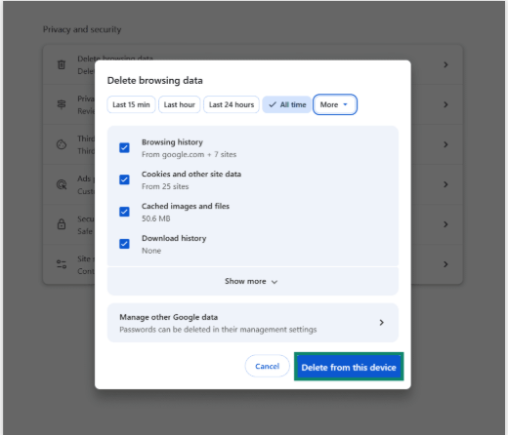Open Third-party cookies row chevron

point(445,144)
